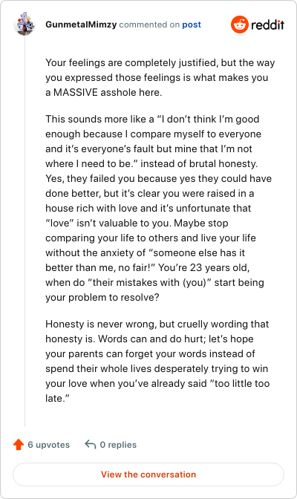Viewport: 297px width, 499px height.
Task: Click the reply arrow icon
Action: tap(91, 444)
